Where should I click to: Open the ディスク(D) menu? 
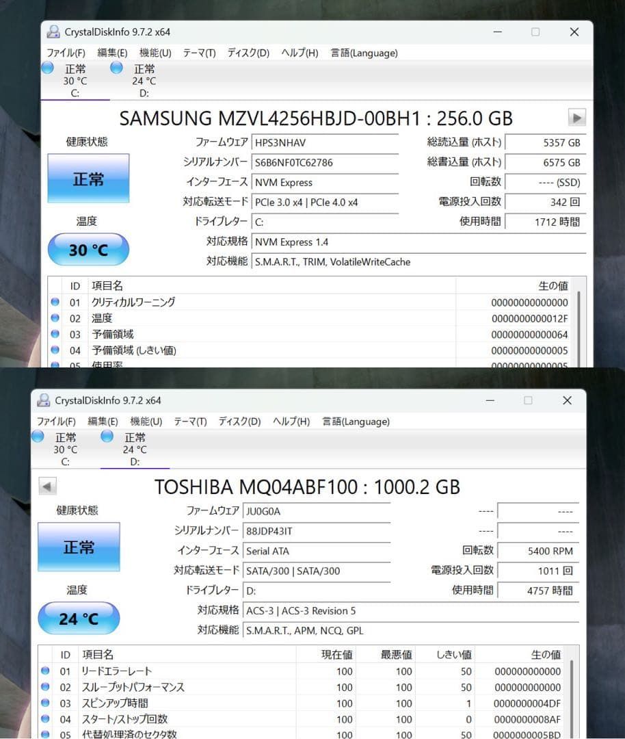coord(247,53)
